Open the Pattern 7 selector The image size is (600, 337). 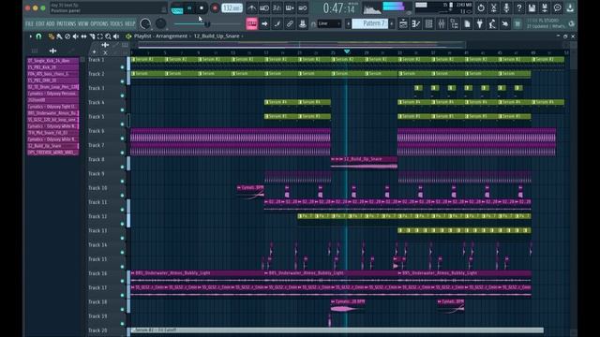click(369, 23)
